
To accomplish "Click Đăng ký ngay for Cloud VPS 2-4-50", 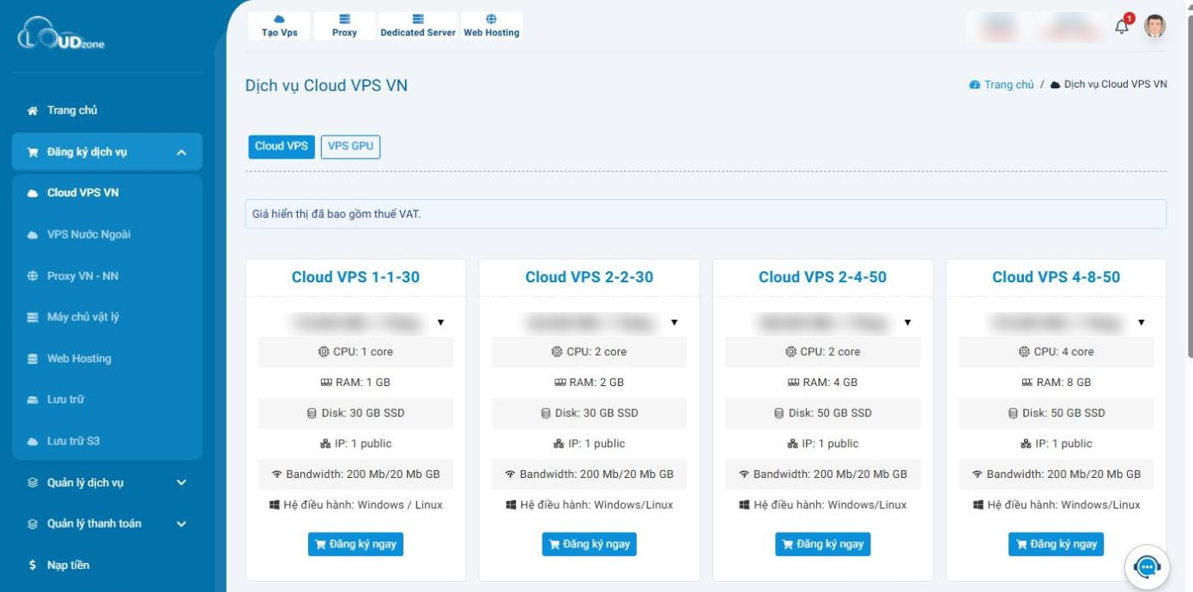I will pos(822,544).
